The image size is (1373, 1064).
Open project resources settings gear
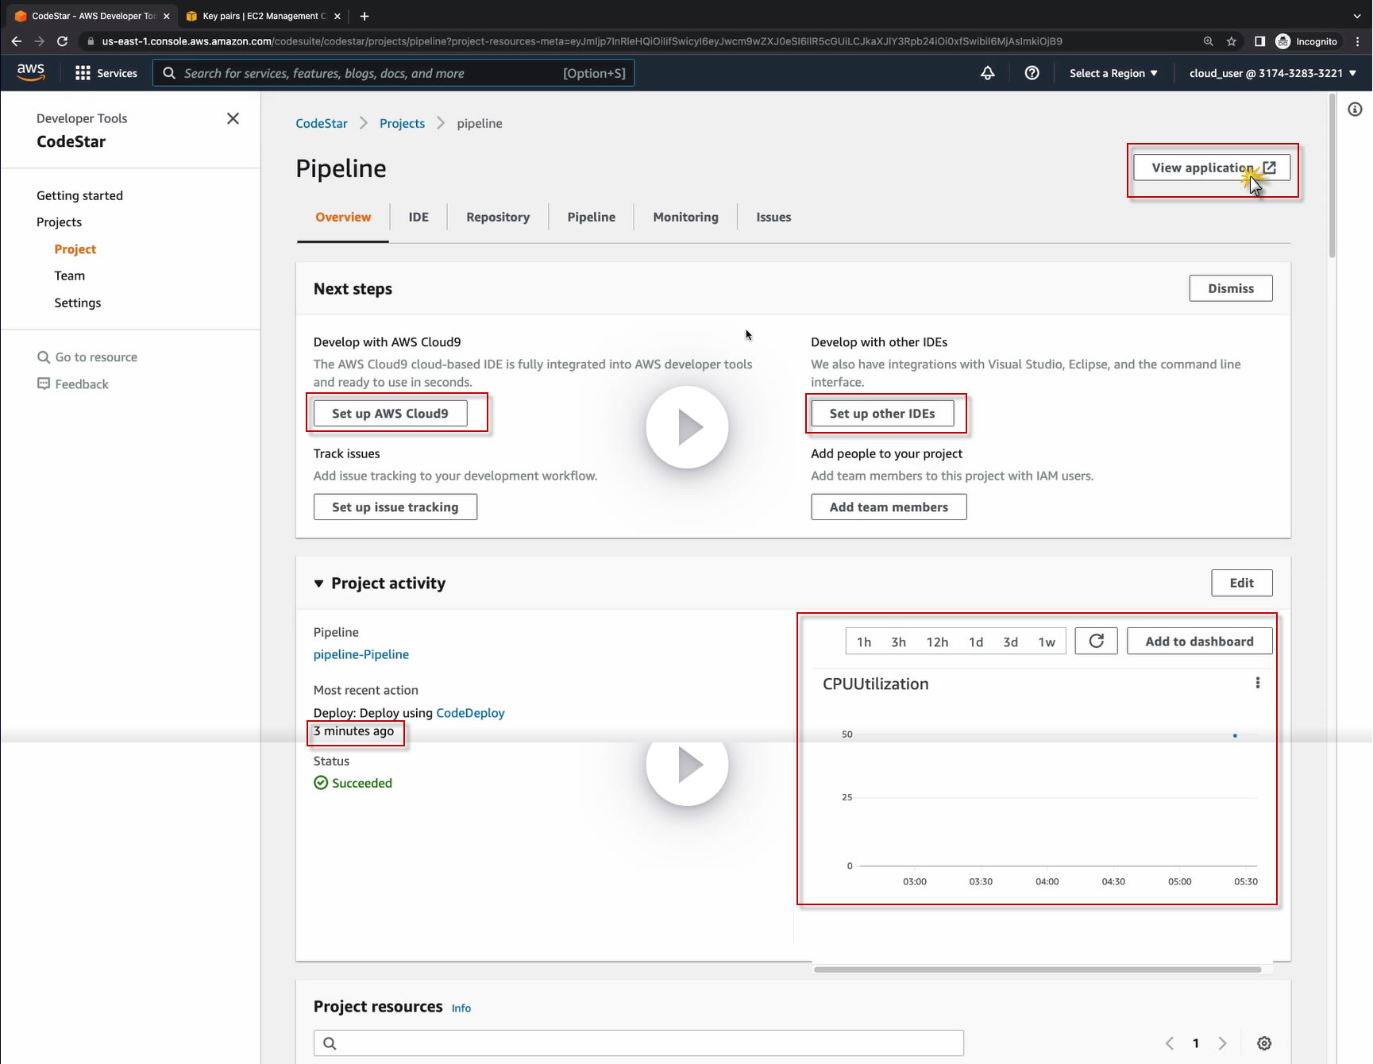tap(1264, 1043)
